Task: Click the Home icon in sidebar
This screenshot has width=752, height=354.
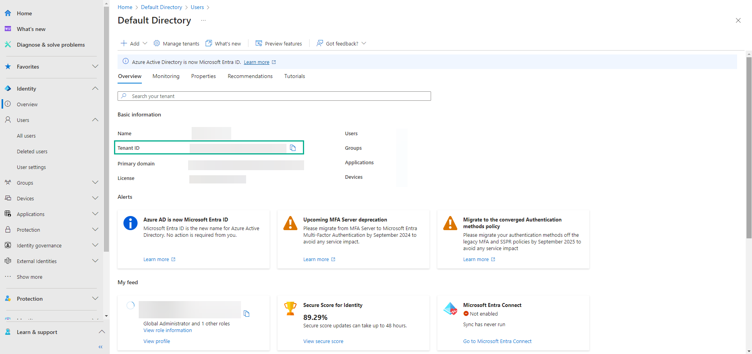Action: click(x=8, y=13)
